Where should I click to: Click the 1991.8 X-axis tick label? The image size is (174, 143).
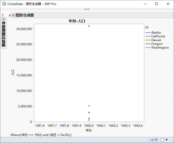64,126
